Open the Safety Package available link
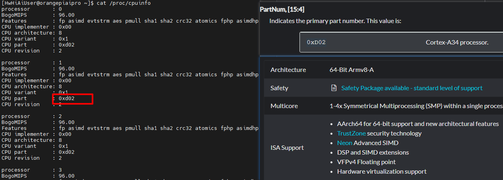The height and width of the screenshot is (180, 503). [412, 88]
